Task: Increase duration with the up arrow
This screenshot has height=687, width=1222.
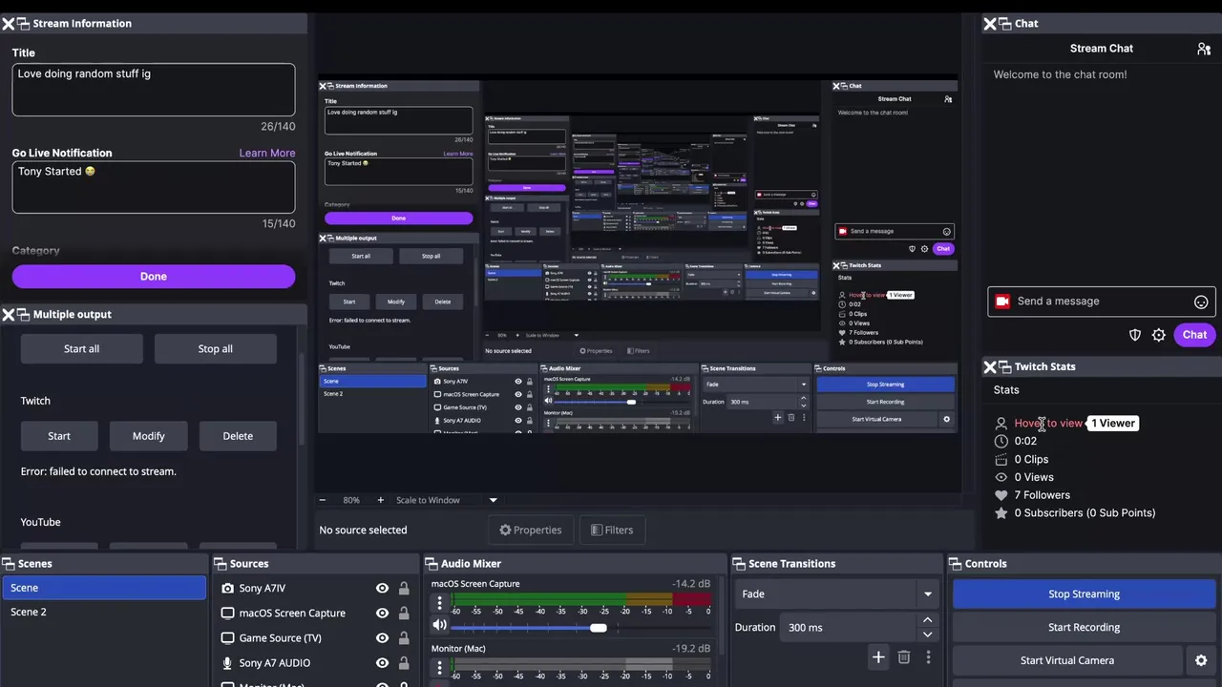Action: pyautogui.click(x=927, y=620)
